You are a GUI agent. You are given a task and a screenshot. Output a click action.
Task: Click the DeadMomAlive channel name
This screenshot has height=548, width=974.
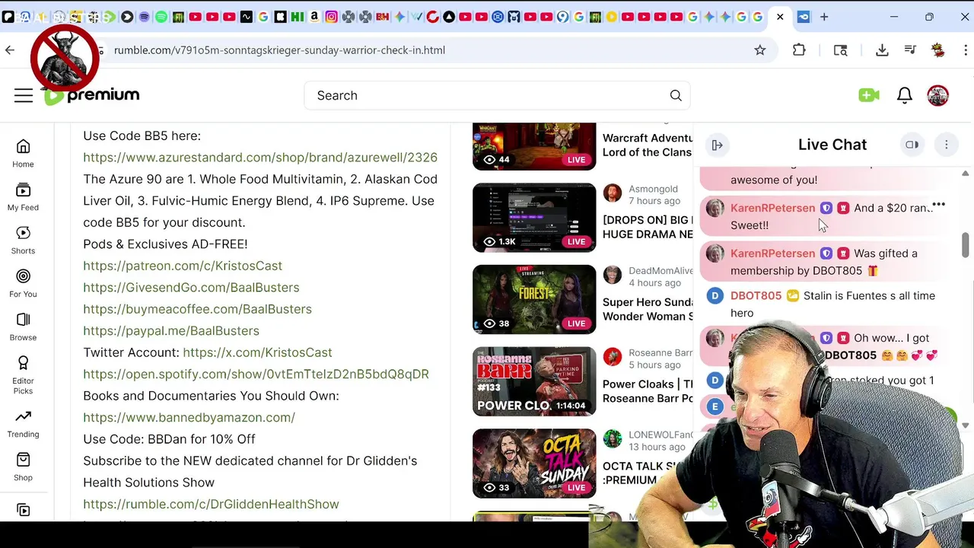point(660,271)
